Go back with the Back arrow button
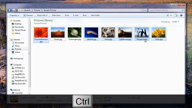Image resolution: width=192 pixels, height=108 pixels. [9, 10]
